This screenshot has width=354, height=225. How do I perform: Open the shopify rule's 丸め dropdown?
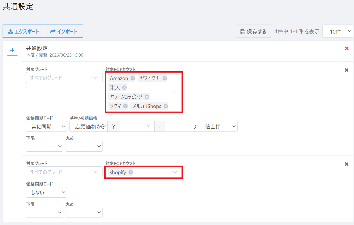84,212
